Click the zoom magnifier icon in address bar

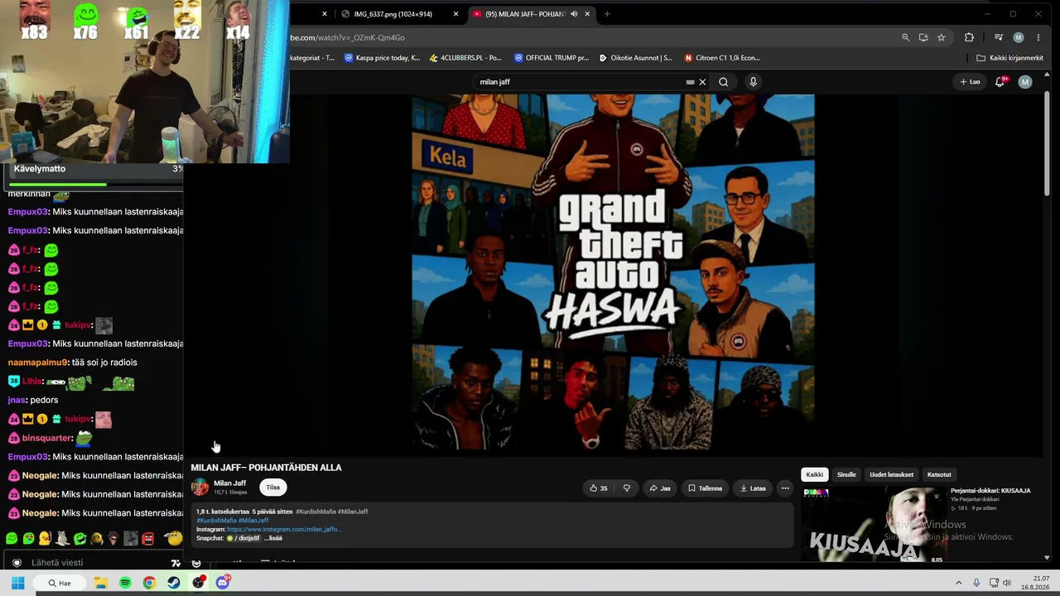(x=905, y=37)
